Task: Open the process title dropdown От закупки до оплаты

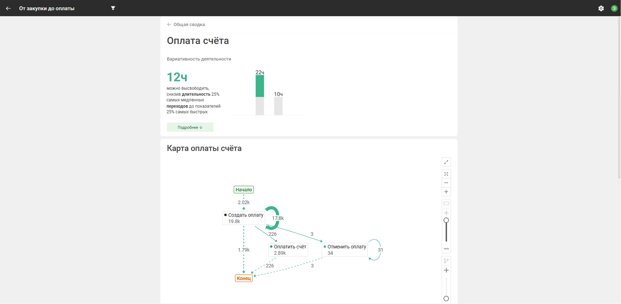Action: [x=47, y=8]
